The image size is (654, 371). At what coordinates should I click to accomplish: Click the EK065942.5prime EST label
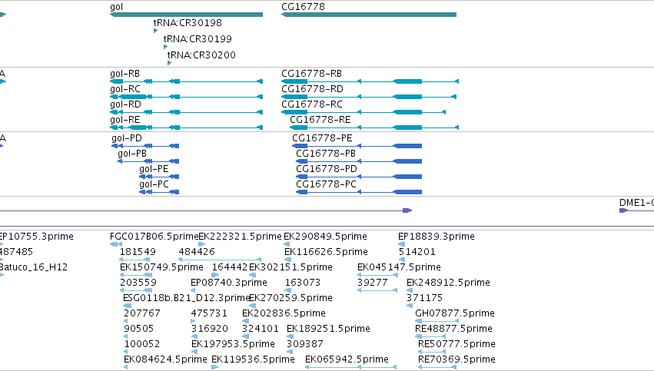[347, 359]
